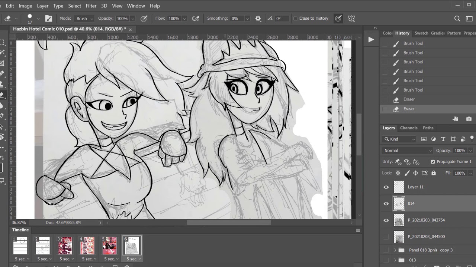Enable airbrush-style build-up effects icon

point(196,18)
